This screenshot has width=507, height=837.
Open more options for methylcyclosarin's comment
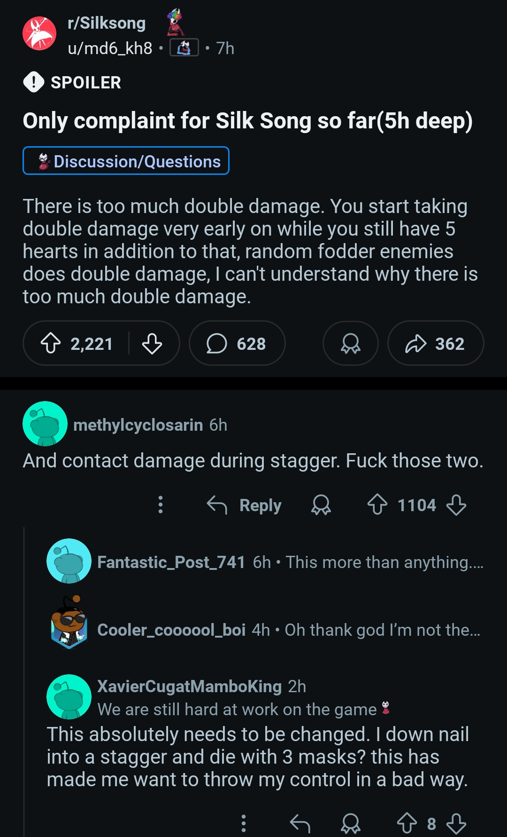coord(161,505)
